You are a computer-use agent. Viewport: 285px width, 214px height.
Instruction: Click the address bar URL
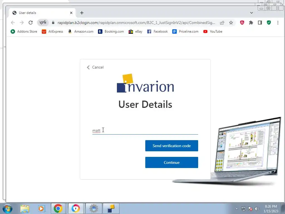(136, 23)
